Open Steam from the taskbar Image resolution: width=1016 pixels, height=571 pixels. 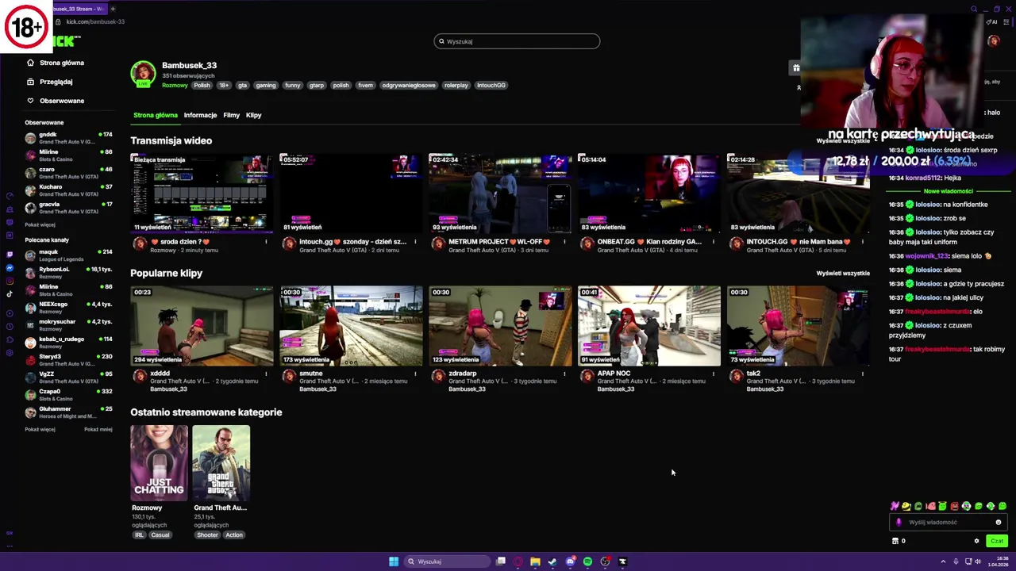click(x=552, y=561)
